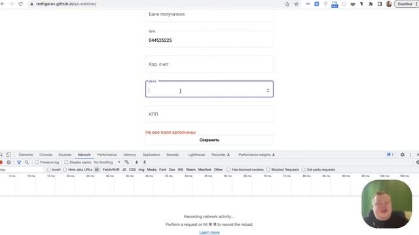This screenshot has width=419, height=235.
Task: Filter requests by WS type
Action: tap(181, 170)
